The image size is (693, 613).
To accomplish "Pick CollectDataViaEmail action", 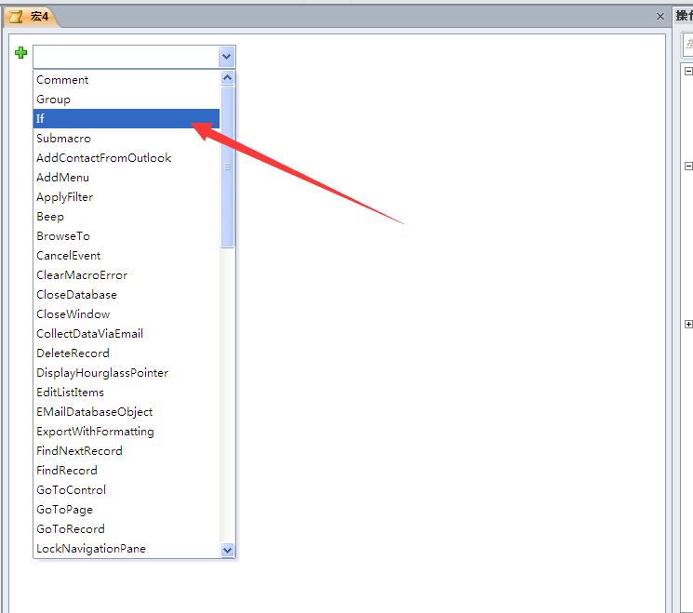I will pyautogui.click(x=126, y=334).
